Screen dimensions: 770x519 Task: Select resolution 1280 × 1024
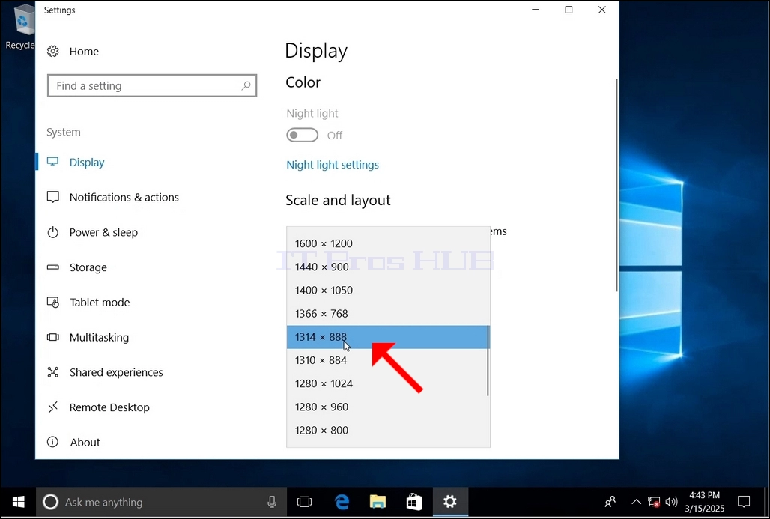[x=388, y=383]
